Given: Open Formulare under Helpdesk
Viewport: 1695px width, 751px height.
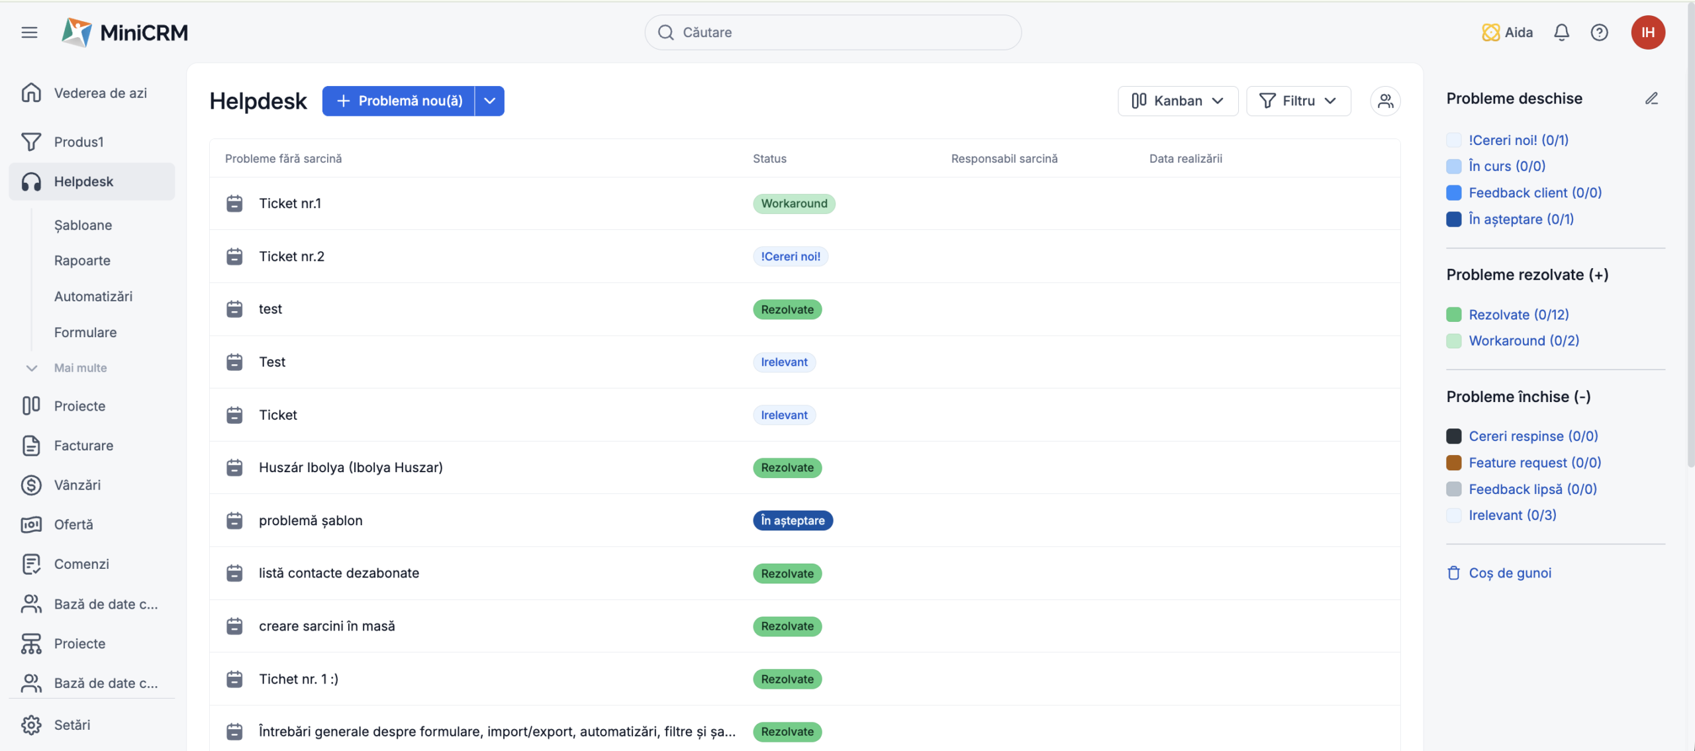Looking at the screenshot, I should (x=85, y=332).
